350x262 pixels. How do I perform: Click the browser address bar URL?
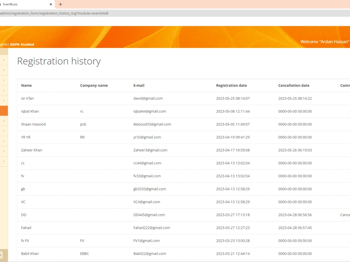pos(54,13)
